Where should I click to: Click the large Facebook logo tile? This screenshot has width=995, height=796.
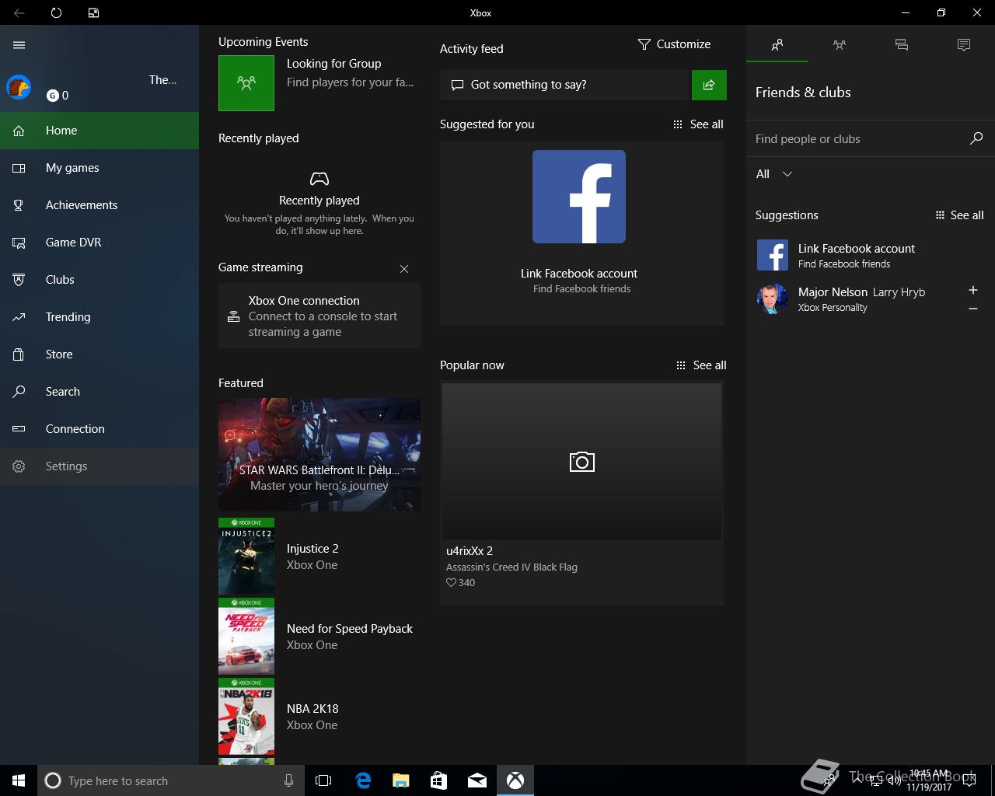(x=579, y=197)
